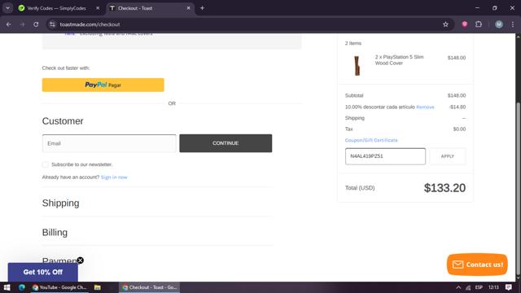The image size is (521, 293).
Task: Remove the 10% discount coupon
Action: pyautogui.click(x=425, y=107)
